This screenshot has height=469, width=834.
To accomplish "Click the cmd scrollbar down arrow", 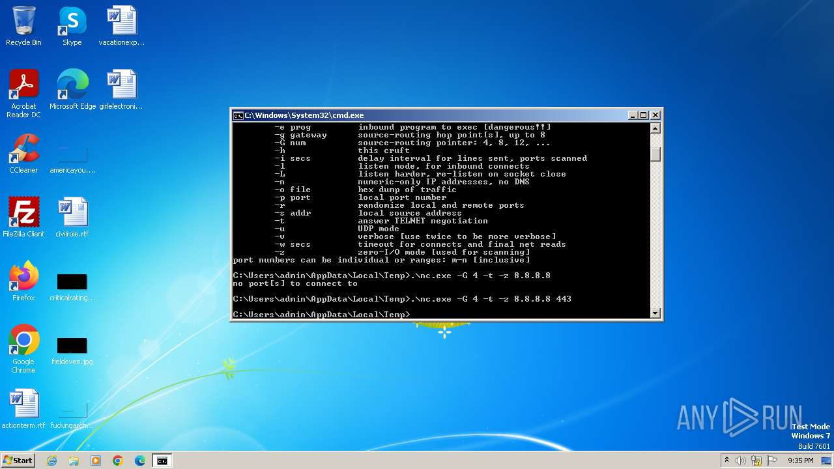I will [655, 313].
